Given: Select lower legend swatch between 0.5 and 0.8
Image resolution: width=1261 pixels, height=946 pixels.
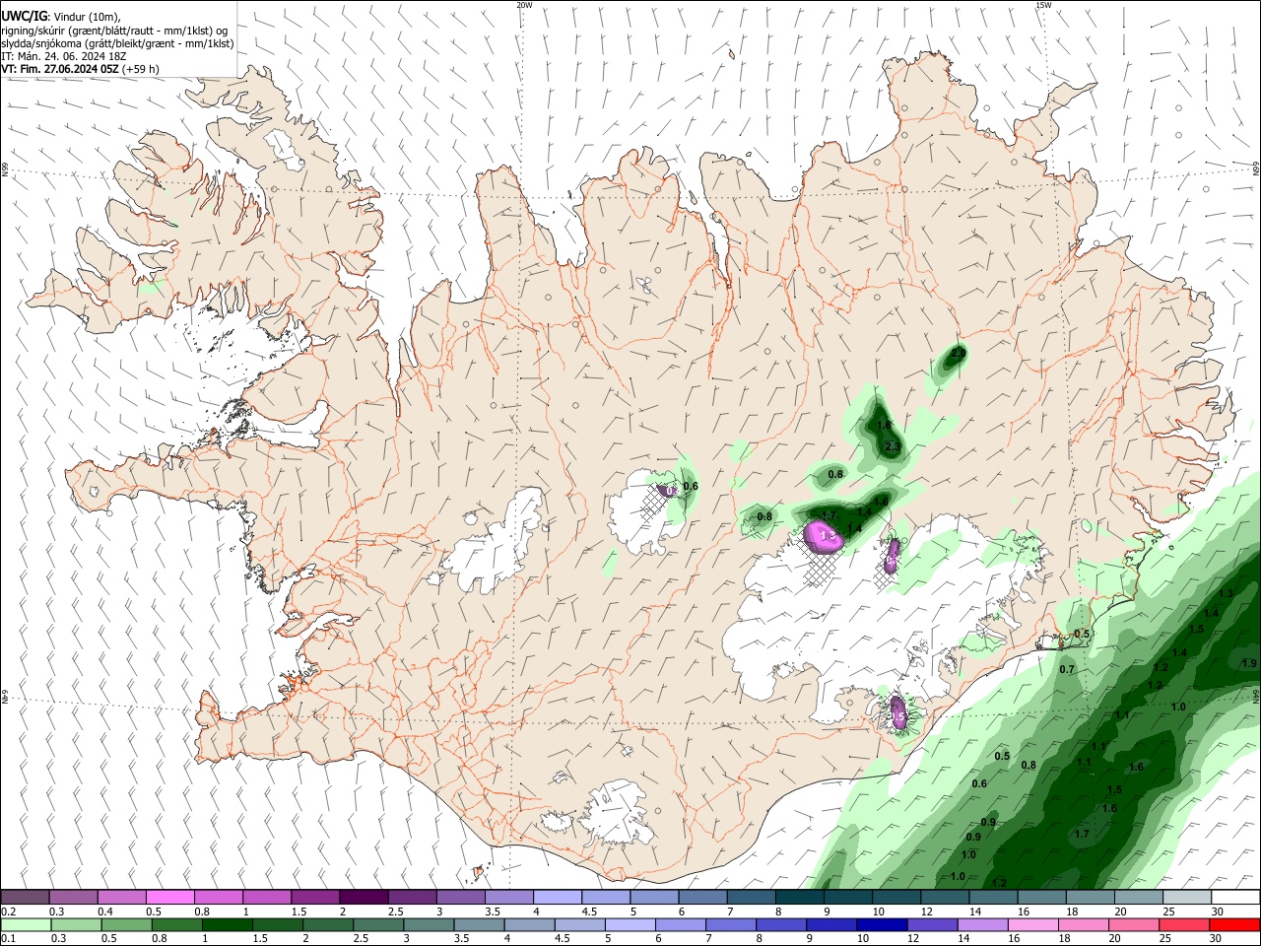Looking at the screenshot, I should (126, 924).
